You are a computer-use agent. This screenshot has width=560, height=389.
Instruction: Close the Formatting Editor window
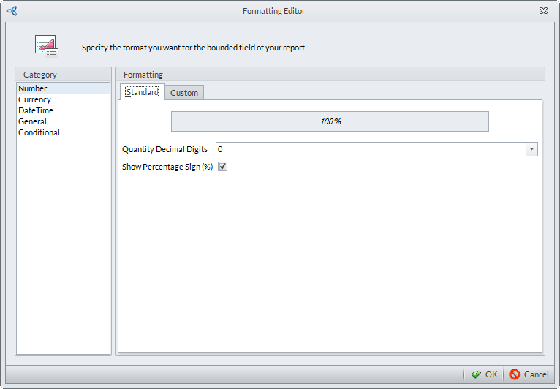click(543, 11)
